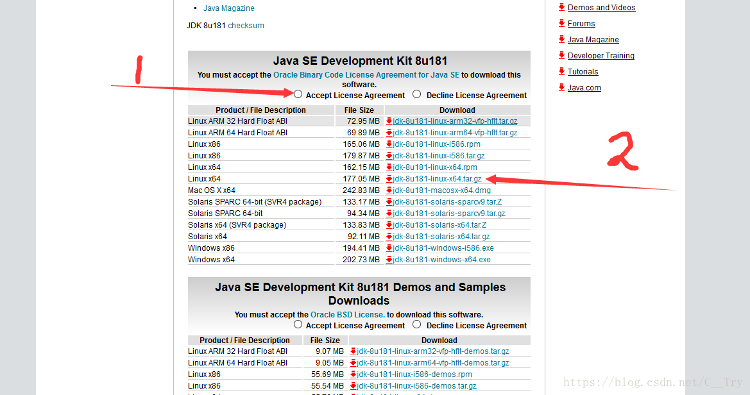Download jdk-8u181-solaris-x64.tar.Z file link
750x395 pixels.
tap(439, 225)
